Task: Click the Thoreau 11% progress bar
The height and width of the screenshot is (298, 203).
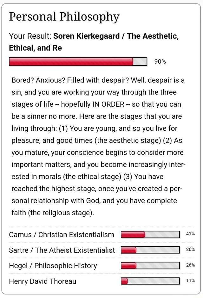Action: pyautogui.click(x=150, y=281)
